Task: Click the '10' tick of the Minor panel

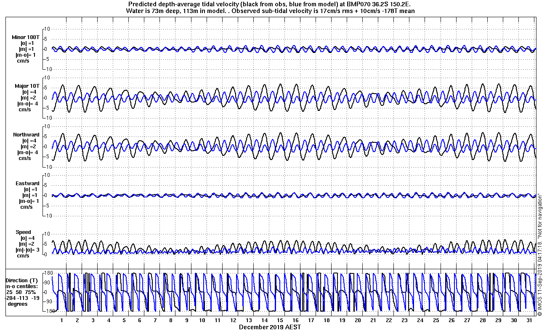Action: (48, 29)
